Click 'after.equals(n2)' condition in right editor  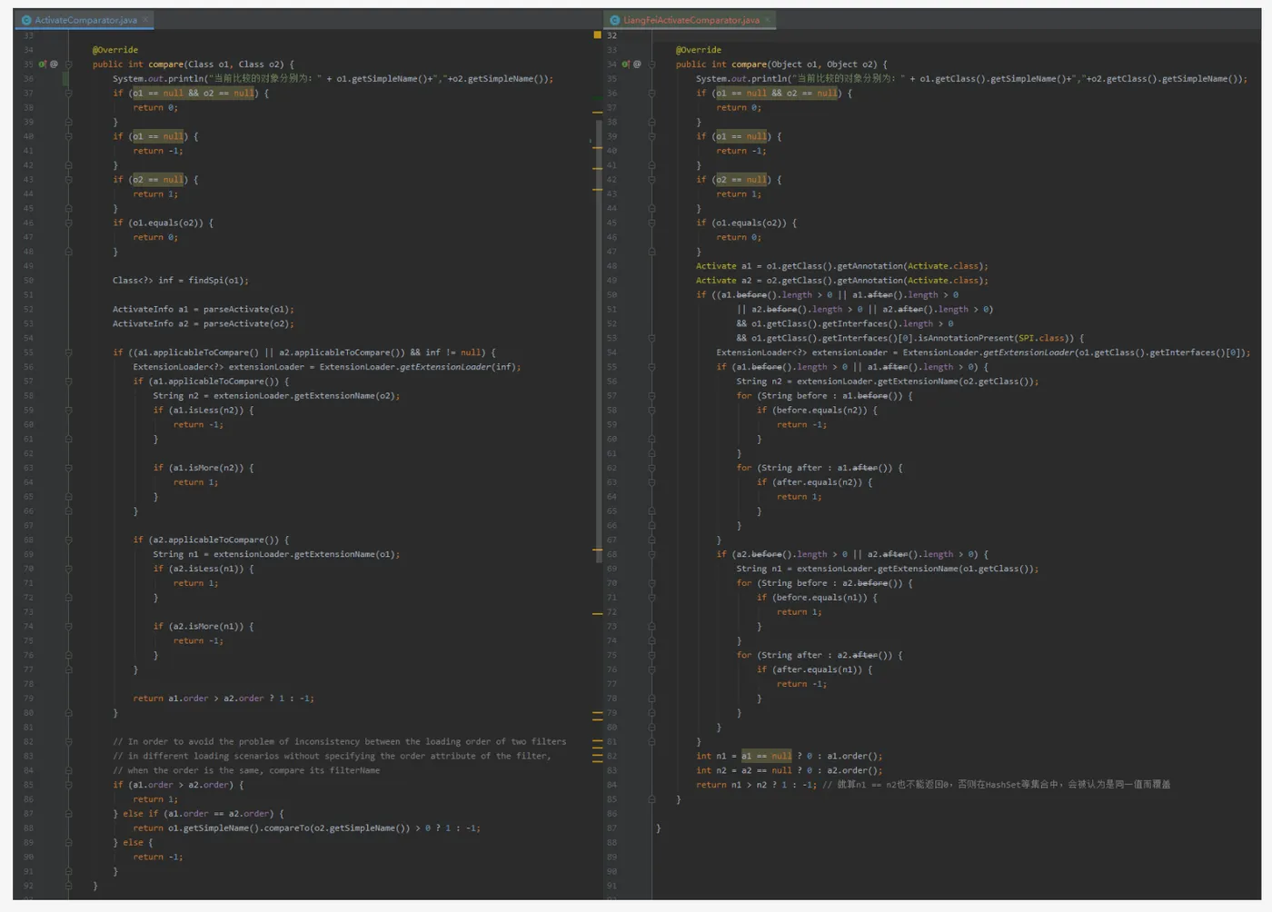817,482
